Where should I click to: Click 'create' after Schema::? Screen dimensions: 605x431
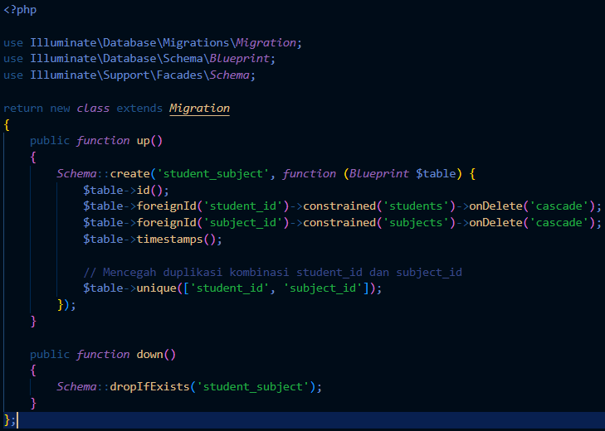point(129,174)
